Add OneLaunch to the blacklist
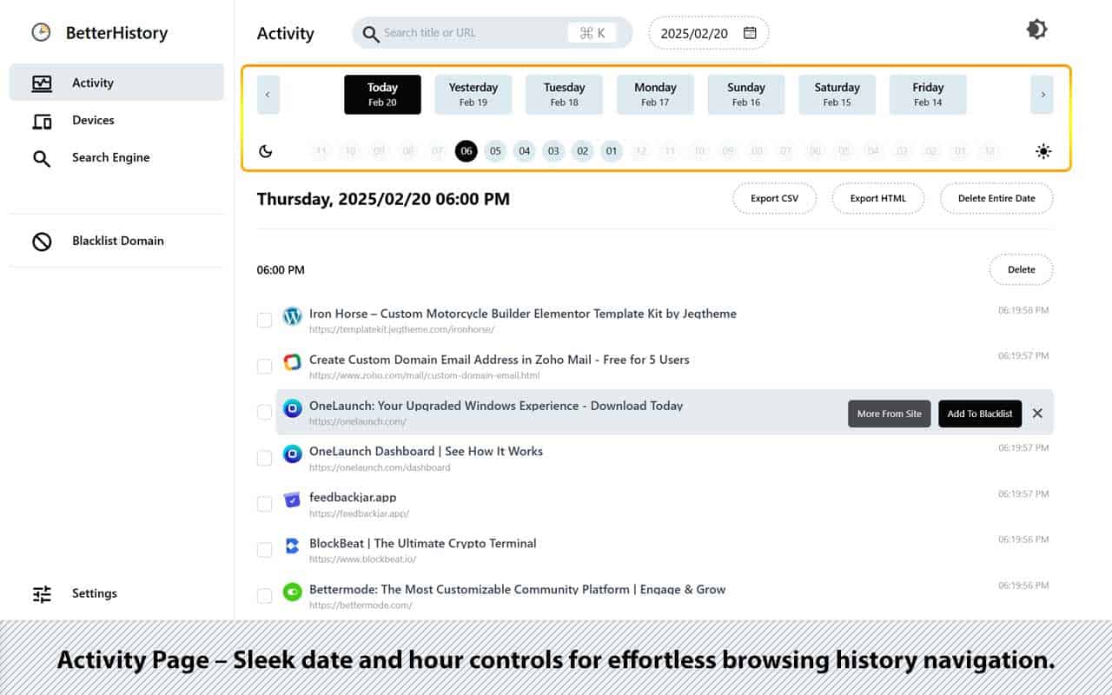This screenshot has width=1112, height=695. [x=980, y=414]
